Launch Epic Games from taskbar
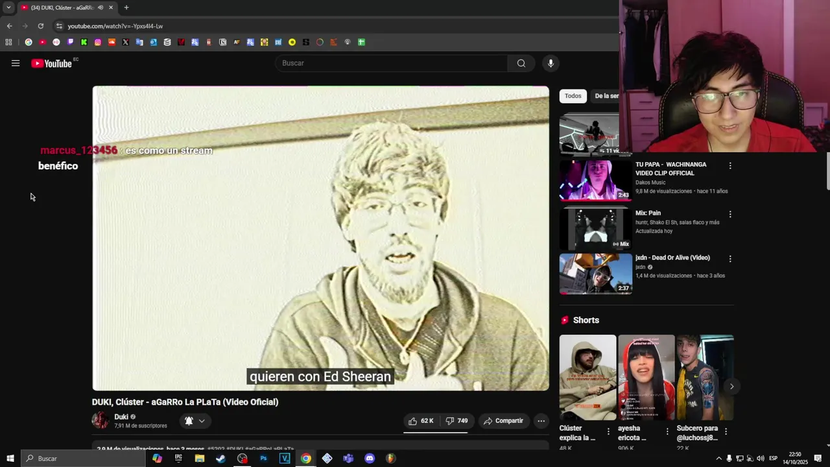 178,459
